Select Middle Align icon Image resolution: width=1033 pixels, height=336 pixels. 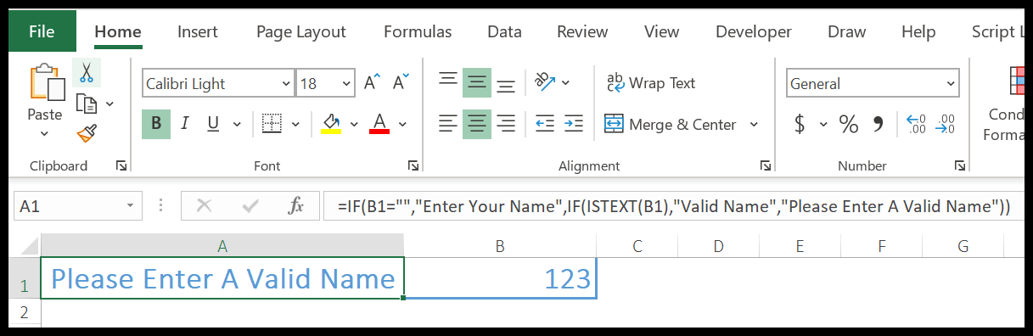(477, 83)
